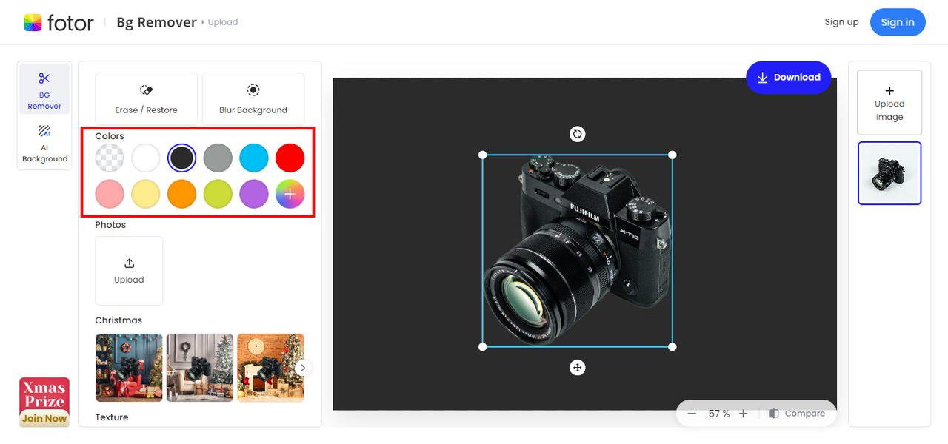Image resolution: width=948 pixels, height=444 pixels.
Task: Click the Christmas section label
Action: coord(118,320)
